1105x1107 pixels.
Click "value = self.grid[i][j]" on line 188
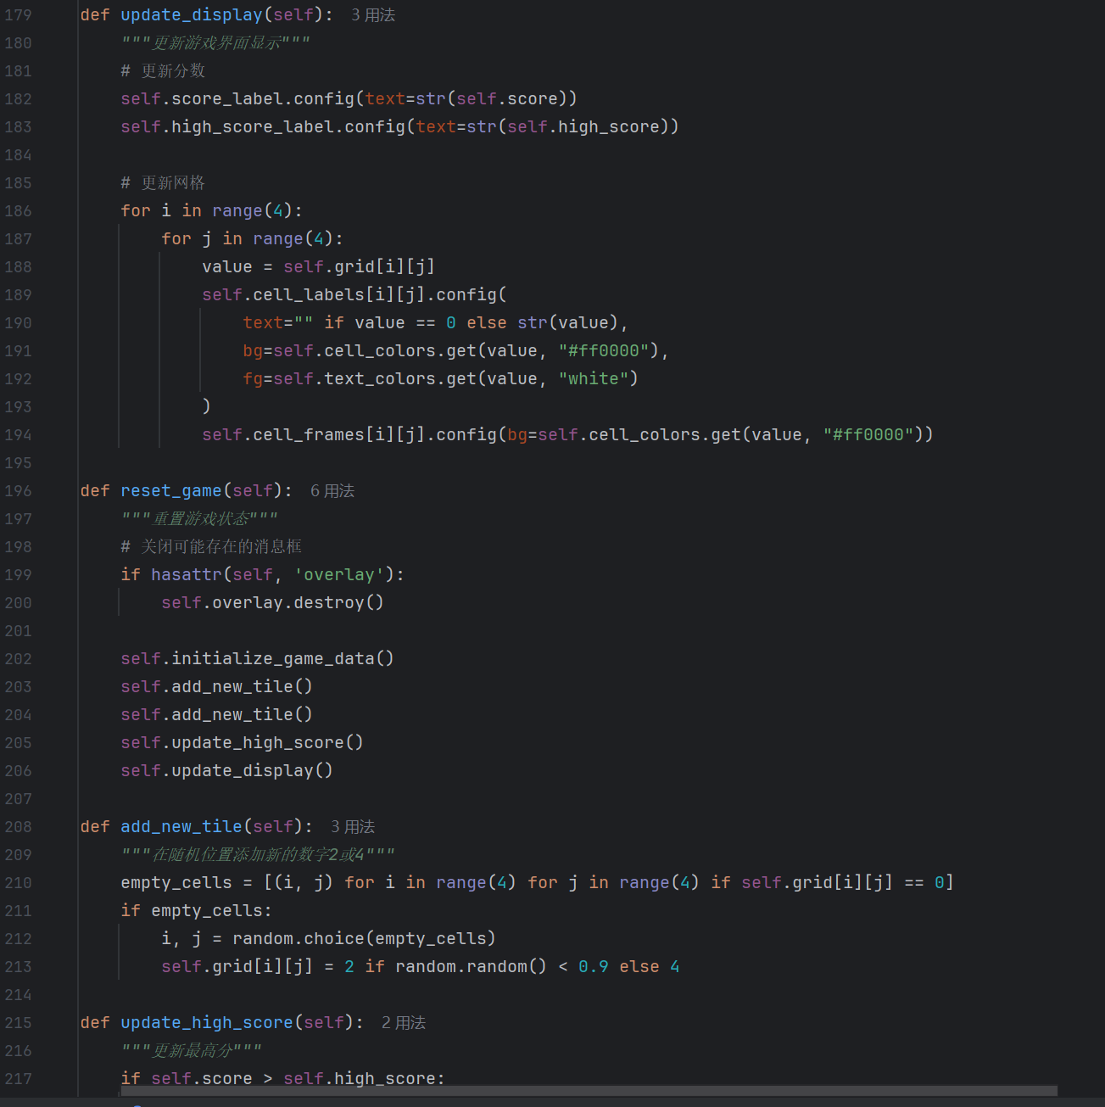point(318,267)
